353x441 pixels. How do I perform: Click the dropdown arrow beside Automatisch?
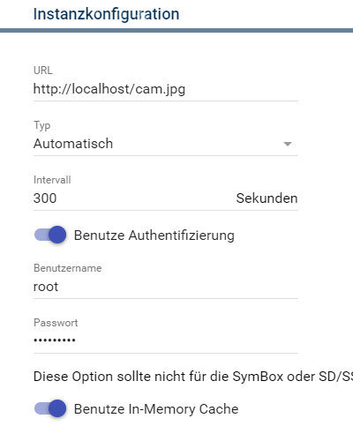point(288,144)
